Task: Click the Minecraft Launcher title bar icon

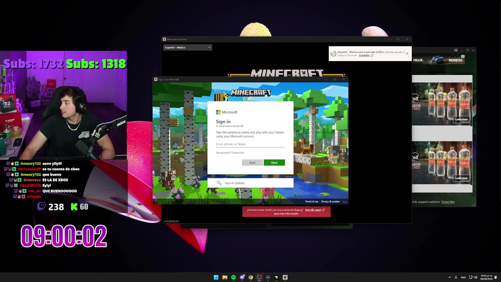Action: click(164, 39)
